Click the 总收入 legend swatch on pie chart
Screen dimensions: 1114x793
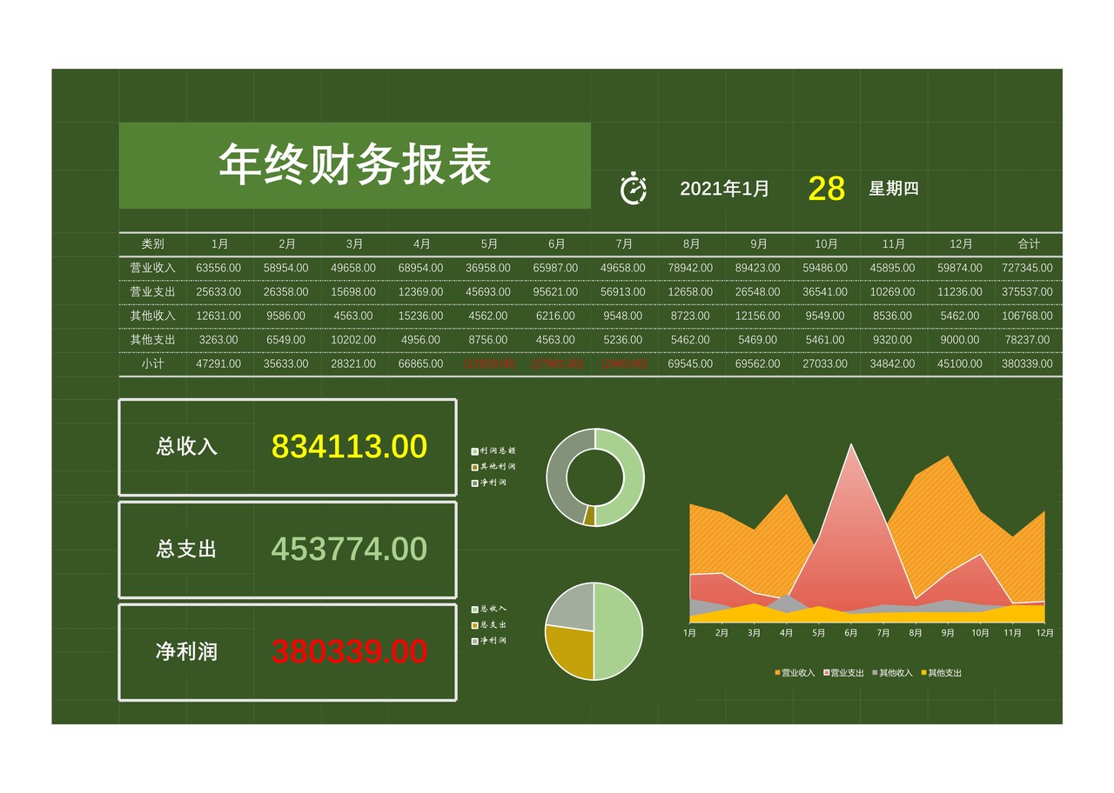[473, 611]
